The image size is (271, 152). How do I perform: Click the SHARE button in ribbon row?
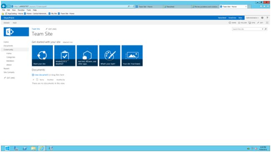[233, 23]
